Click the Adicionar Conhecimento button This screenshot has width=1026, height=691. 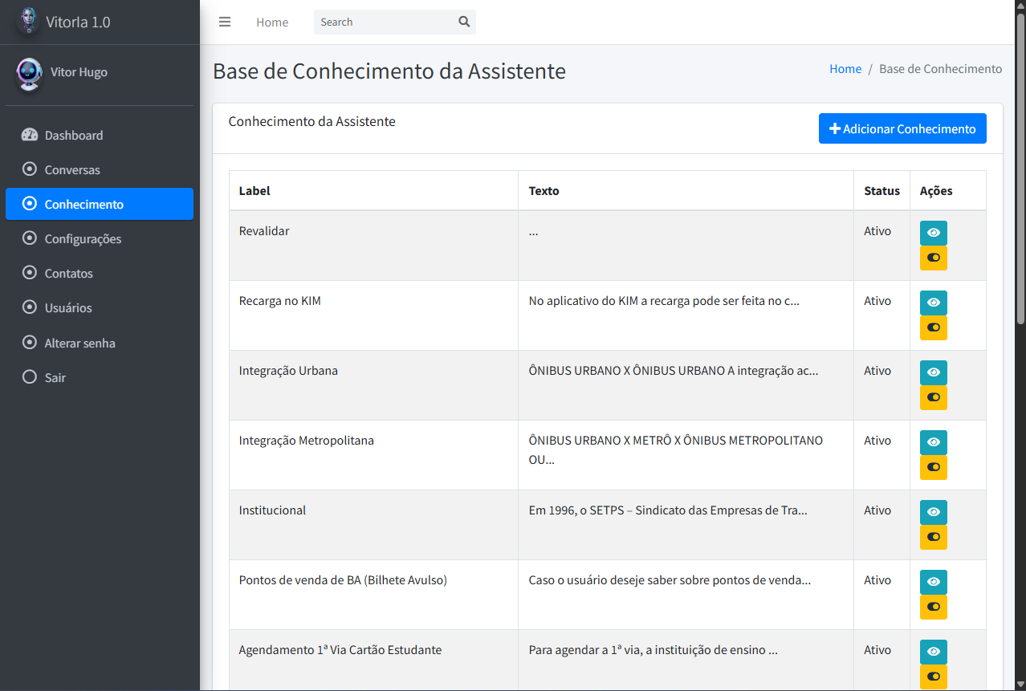point(902,128)
